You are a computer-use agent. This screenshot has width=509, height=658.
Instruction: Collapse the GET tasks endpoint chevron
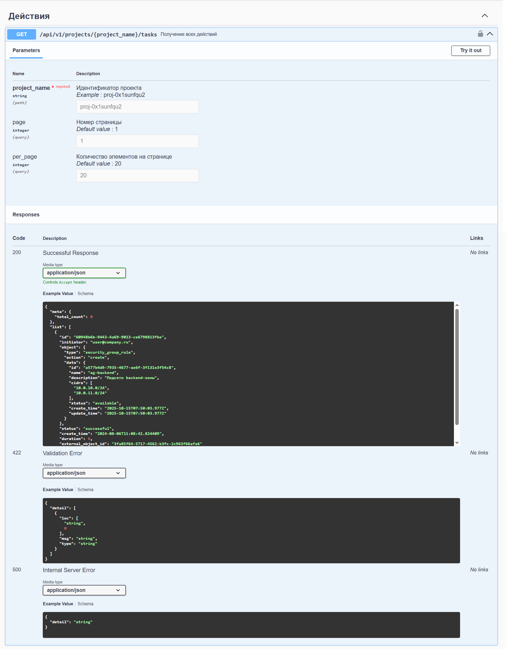[490, 34]
